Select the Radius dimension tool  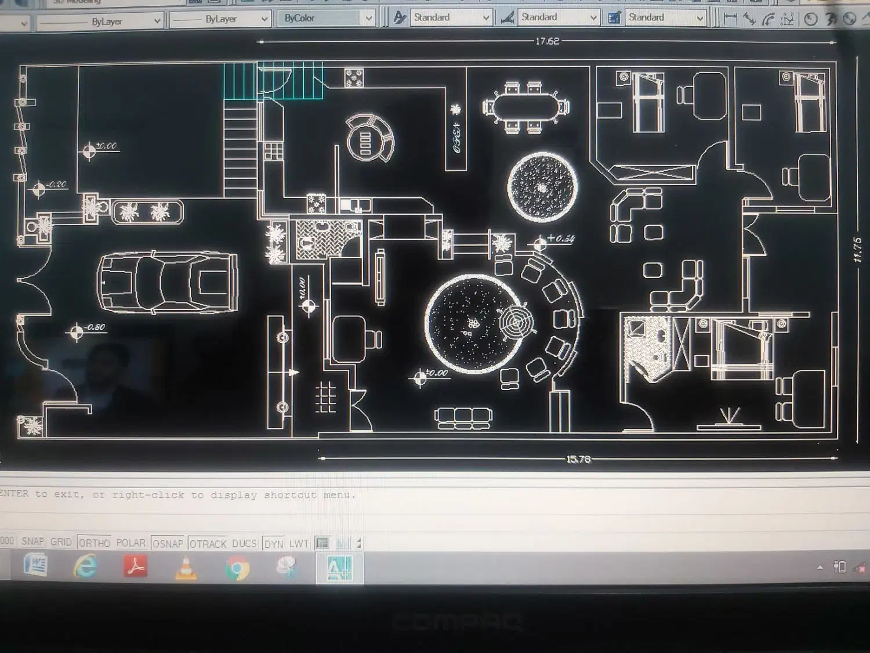point(811,19)
